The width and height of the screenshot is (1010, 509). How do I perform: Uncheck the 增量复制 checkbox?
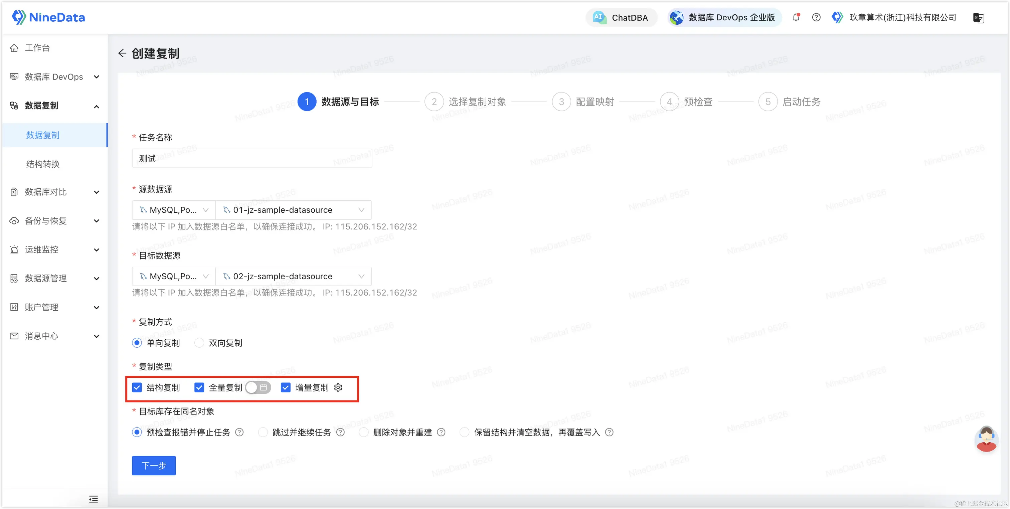coord(286,387)
